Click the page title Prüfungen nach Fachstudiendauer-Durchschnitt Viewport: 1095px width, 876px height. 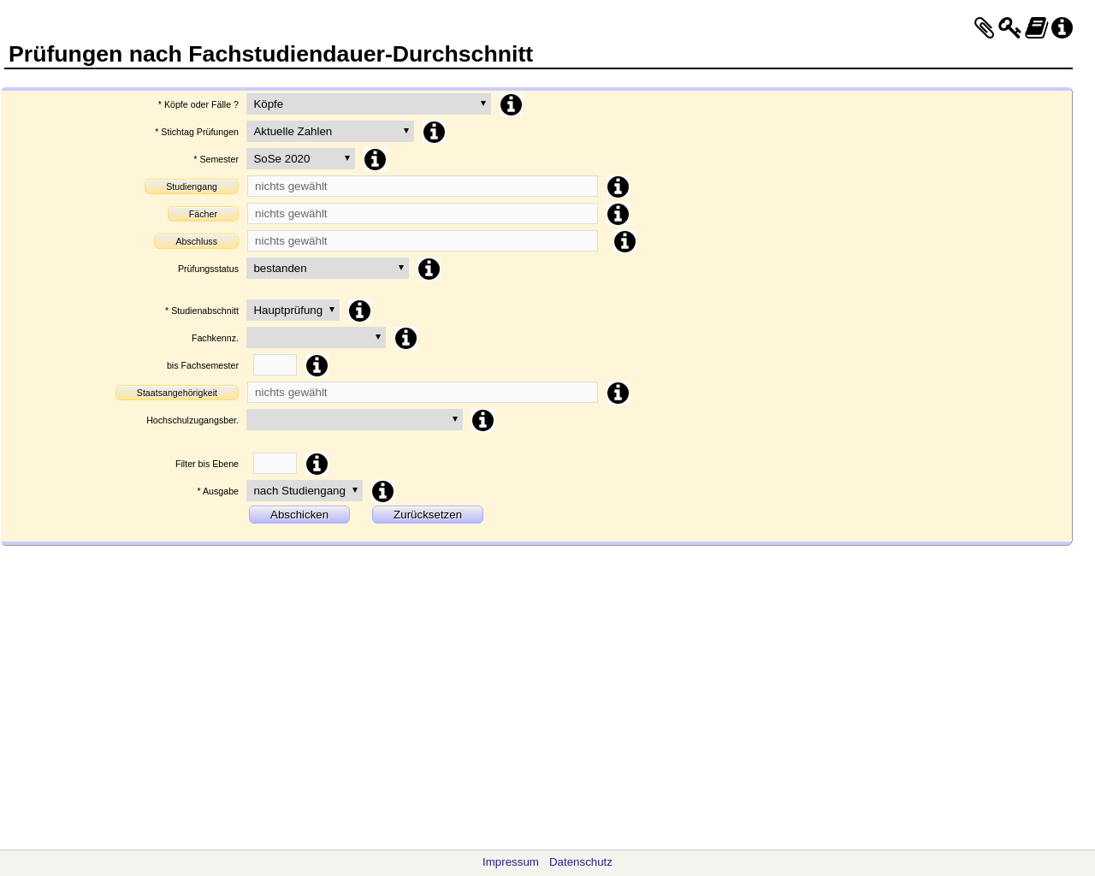tap(270, 54)
